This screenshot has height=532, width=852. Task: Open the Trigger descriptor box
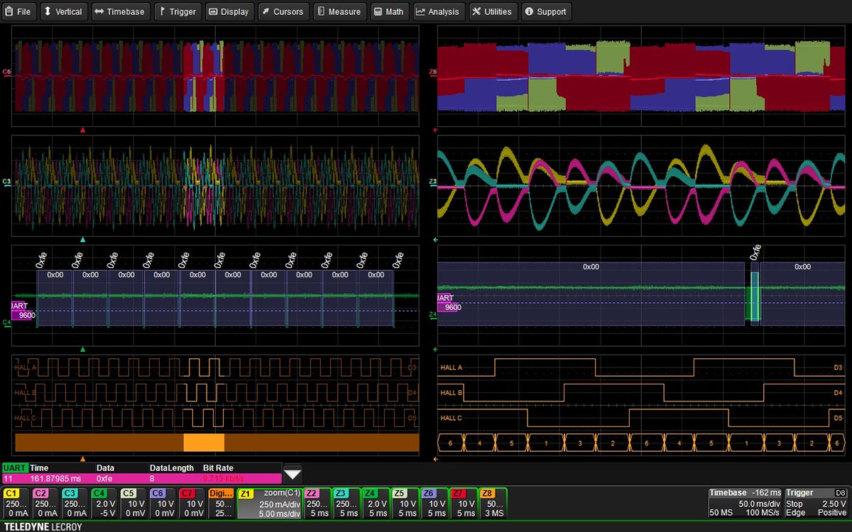pos(816,503)
